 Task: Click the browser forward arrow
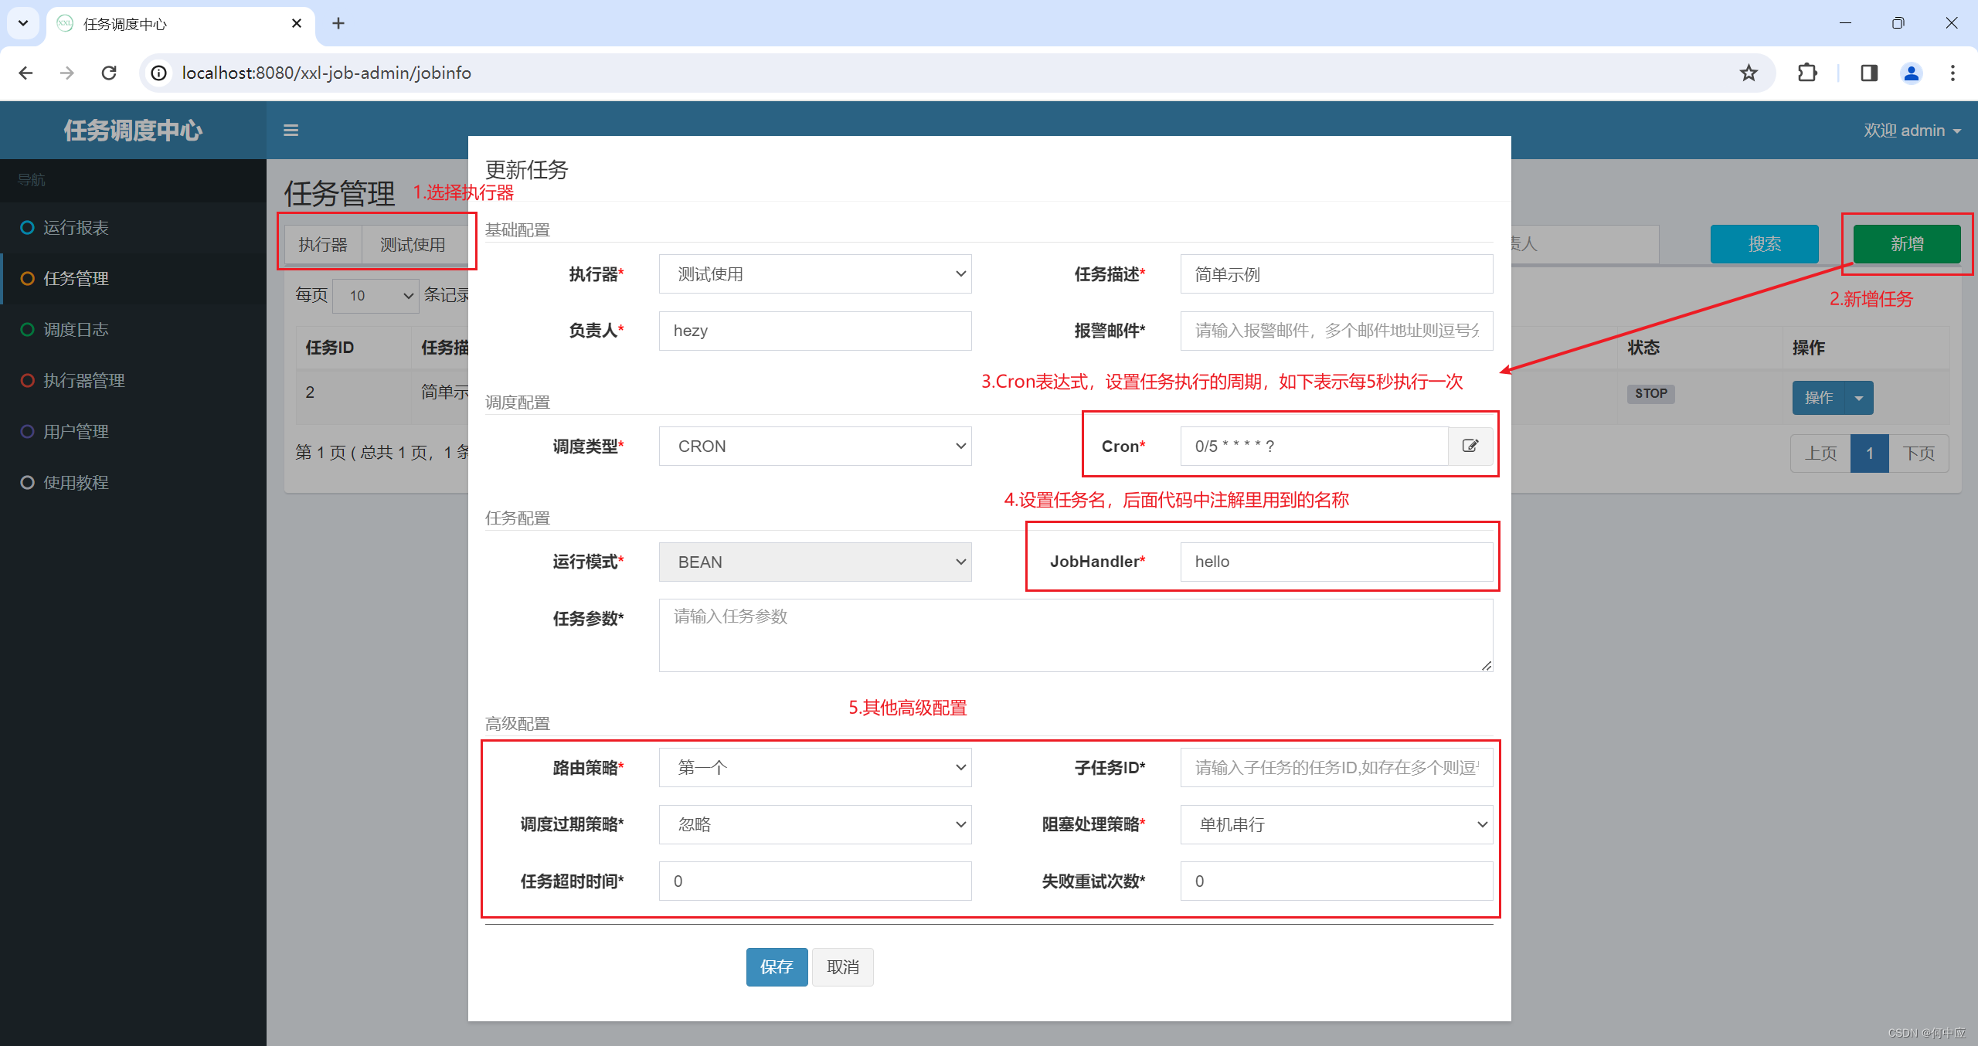click(x=67, y=73)
